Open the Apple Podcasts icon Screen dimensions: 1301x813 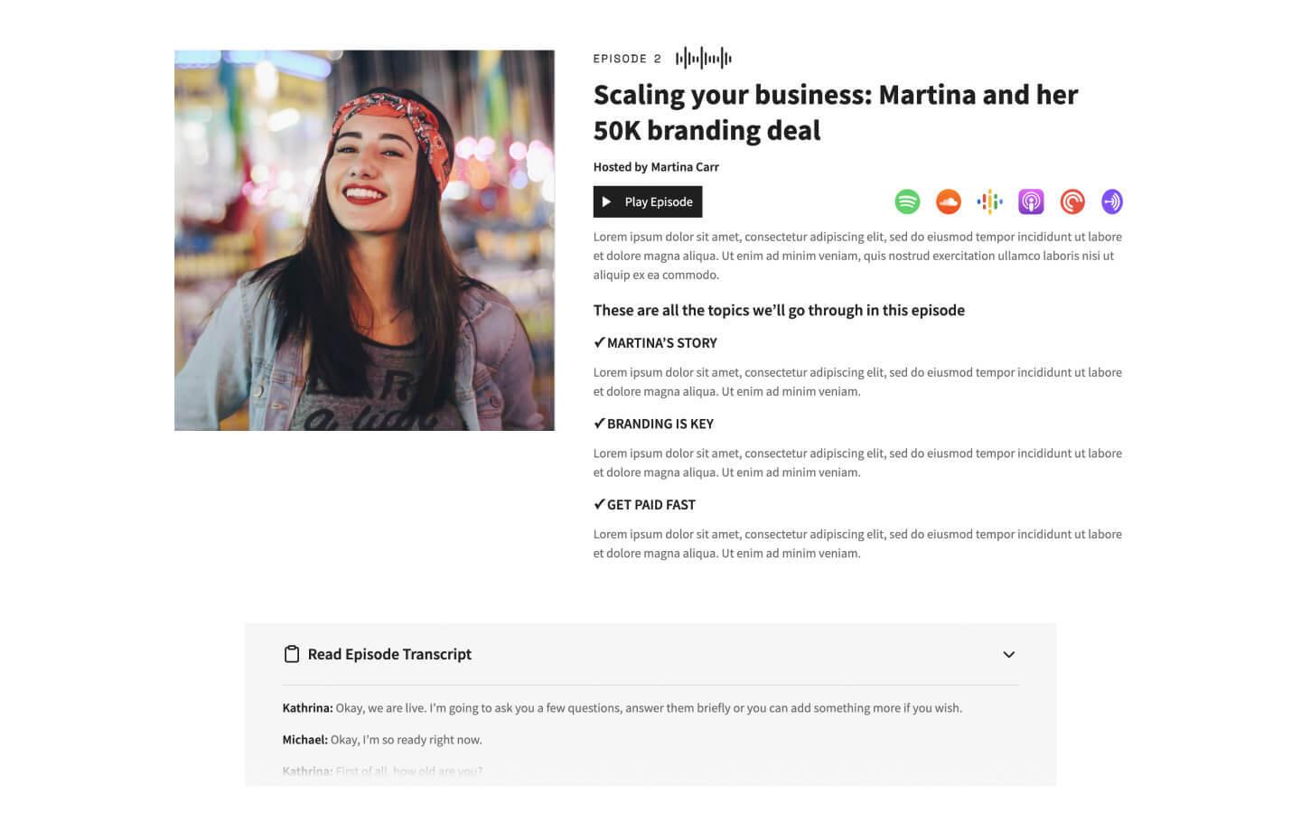[x=1031, y=201]
